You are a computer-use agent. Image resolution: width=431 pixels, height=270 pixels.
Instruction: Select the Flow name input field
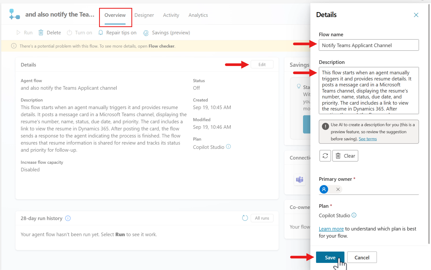(x=368, y=45)
